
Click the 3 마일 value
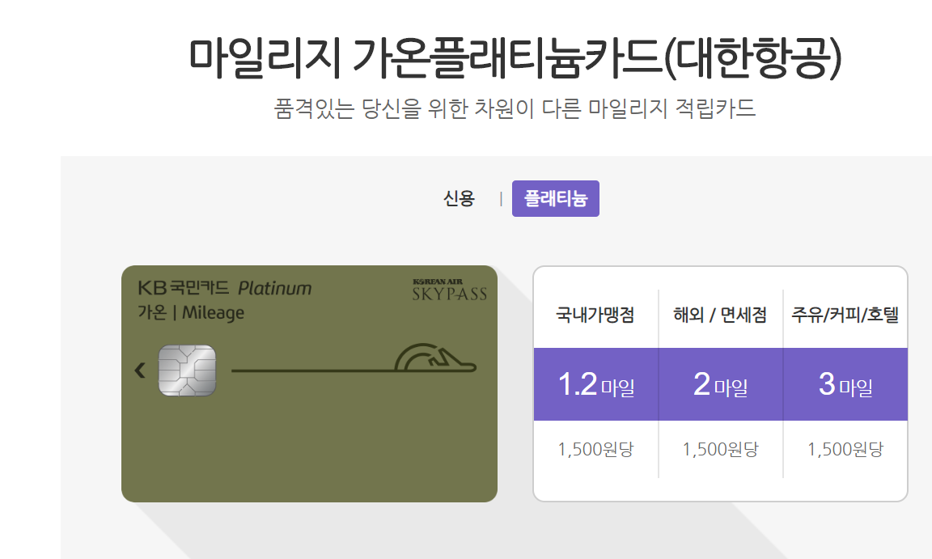pyautogui.click(x=845, y=384)
